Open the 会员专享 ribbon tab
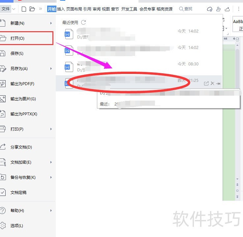 click(147, 9)
